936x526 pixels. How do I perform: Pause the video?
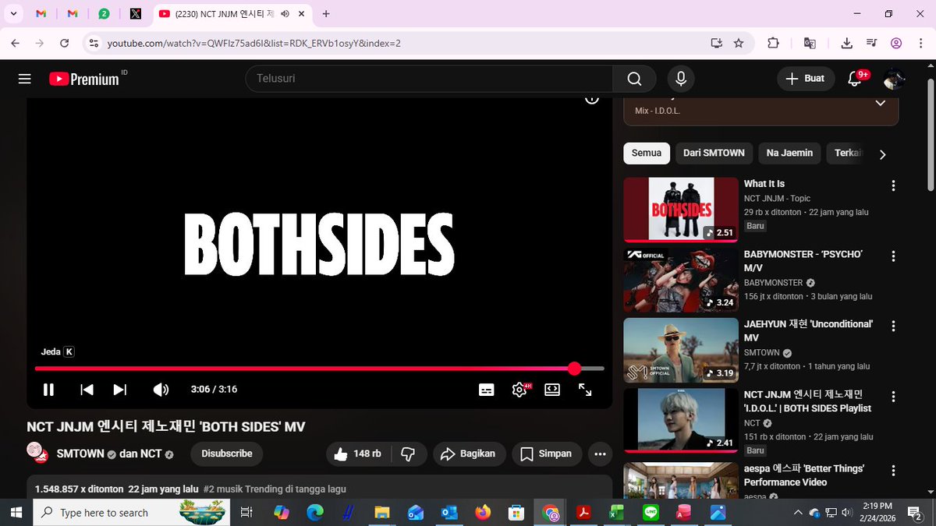[x=48, y=390]
